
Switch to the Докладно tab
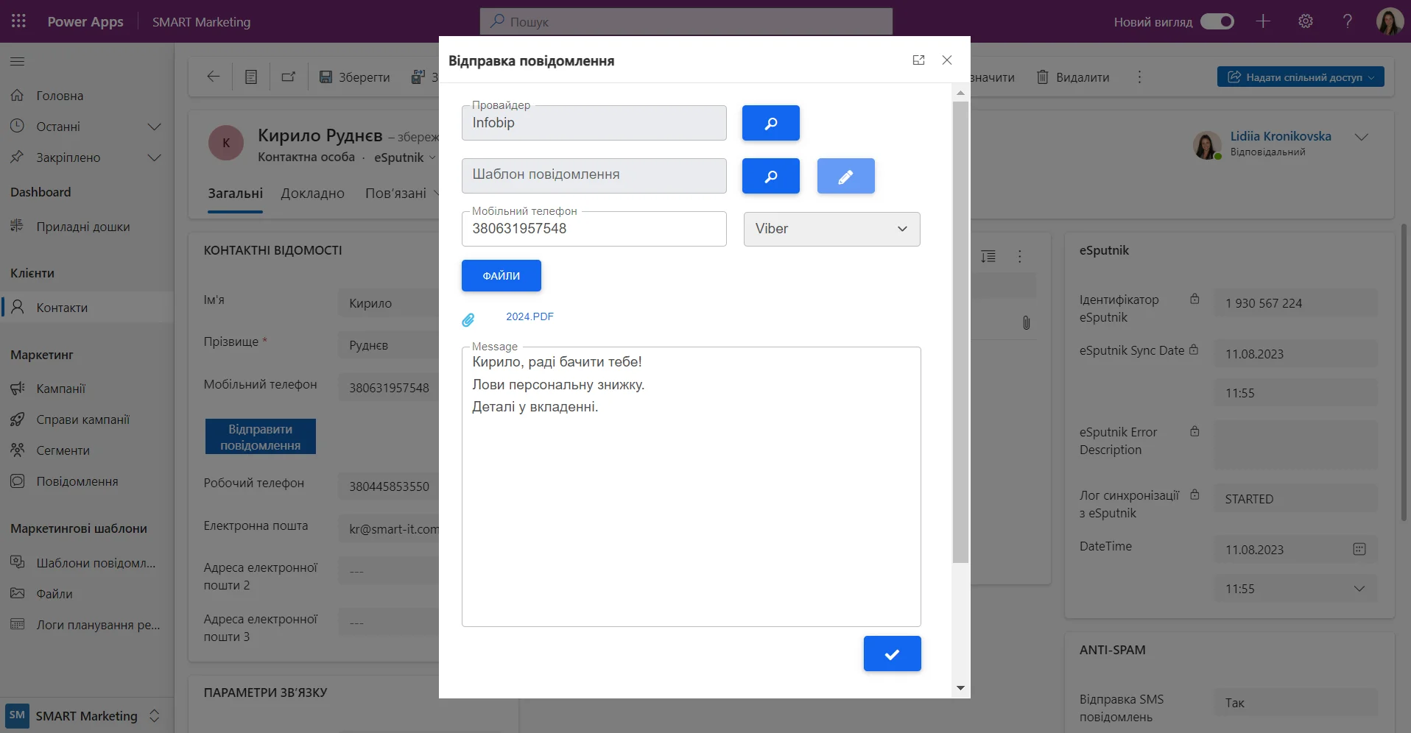[x=312, y=194]
